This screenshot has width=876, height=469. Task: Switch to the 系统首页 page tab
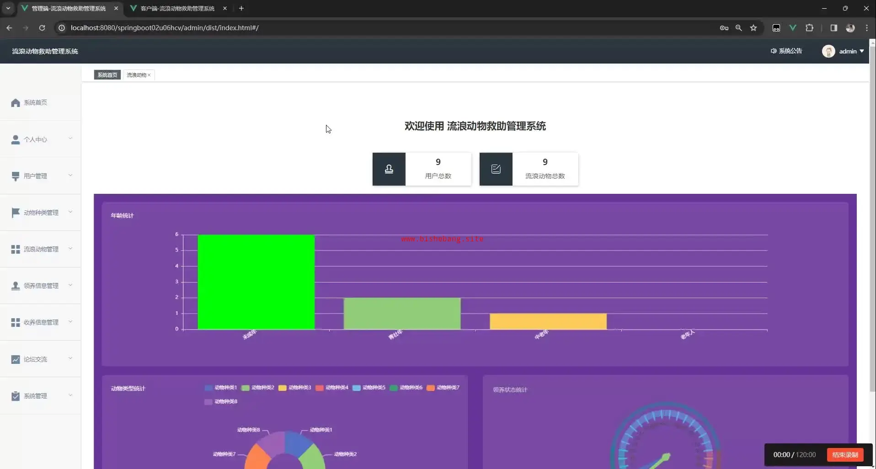coord(107,75)
